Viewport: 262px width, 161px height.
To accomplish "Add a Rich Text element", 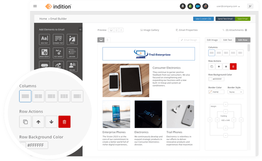I will [44, 39].
